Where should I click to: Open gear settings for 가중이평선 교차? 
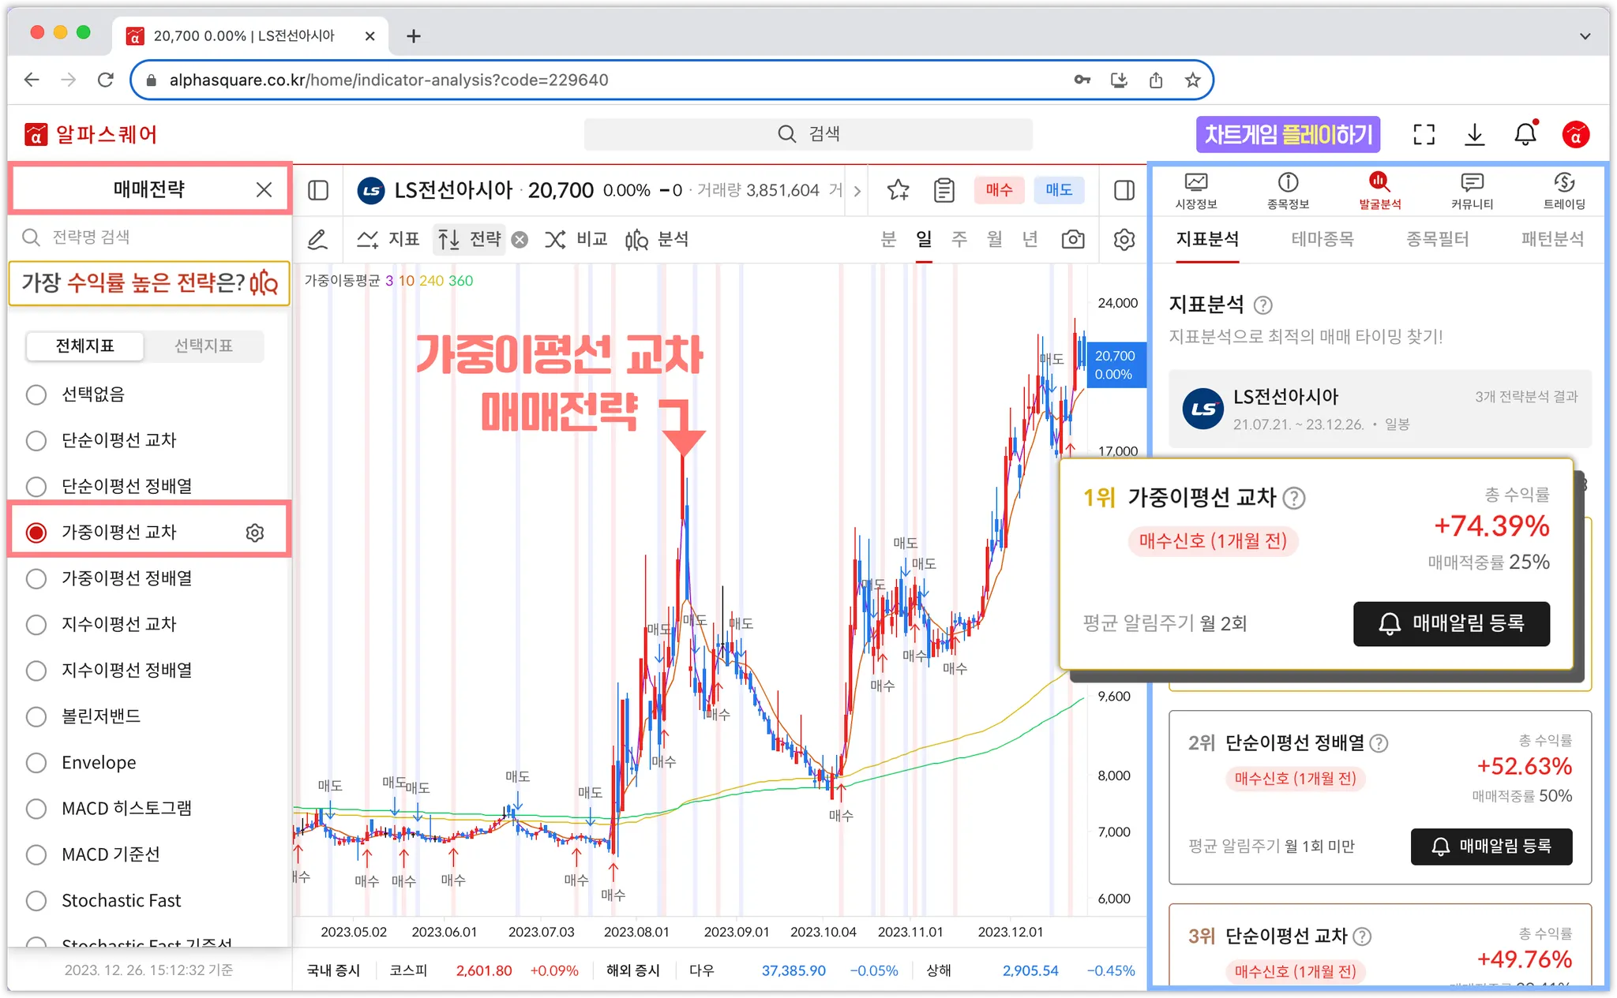(x=254, y=533)
